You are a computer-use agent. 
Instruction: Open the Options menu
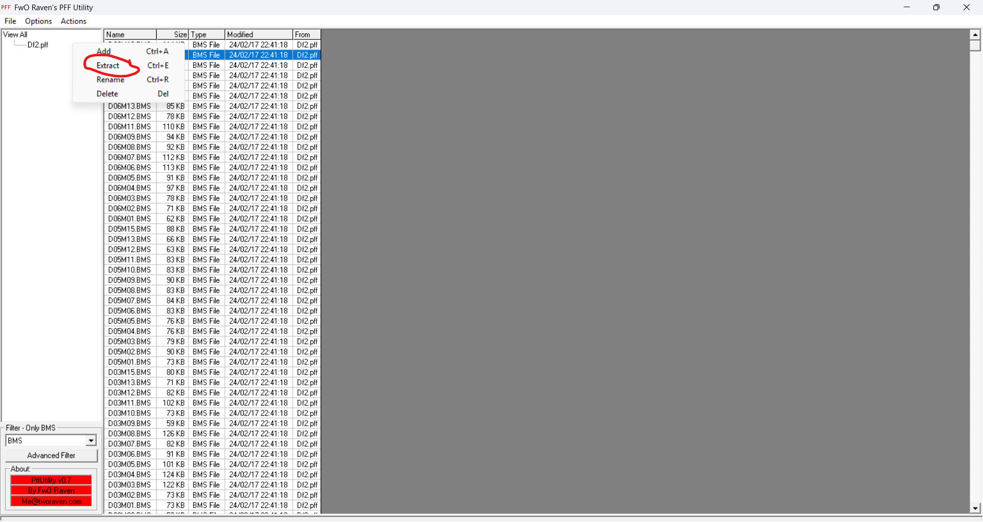click(38, 21)
